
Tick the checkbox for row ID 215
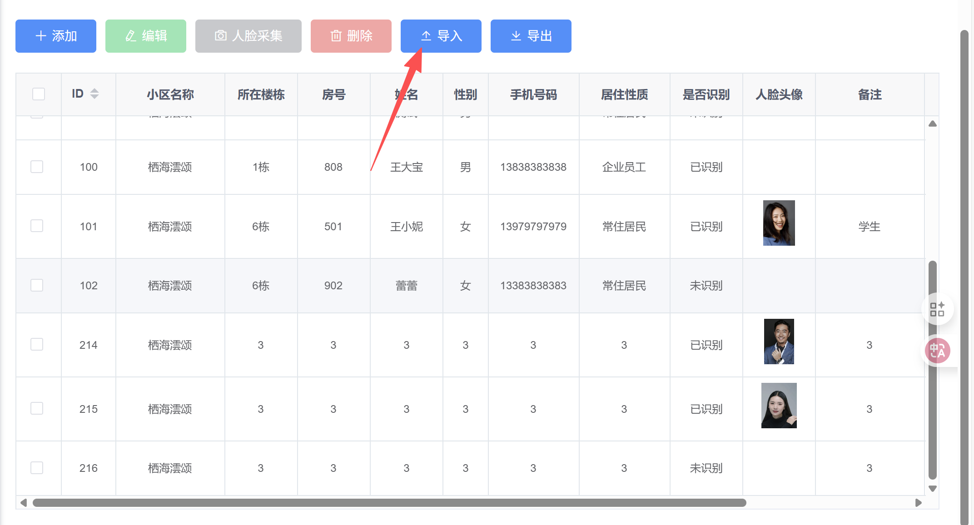(x=37, y=408)
